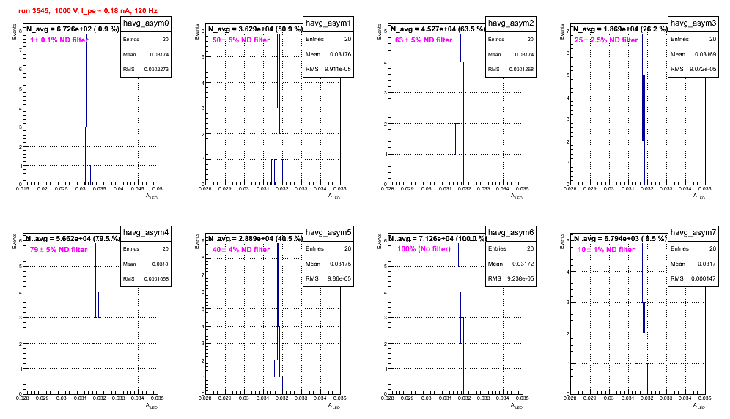The image size is (730, 419).
Task: Click the N_avg = 6.726e+02 label
Action: (72, 29)
